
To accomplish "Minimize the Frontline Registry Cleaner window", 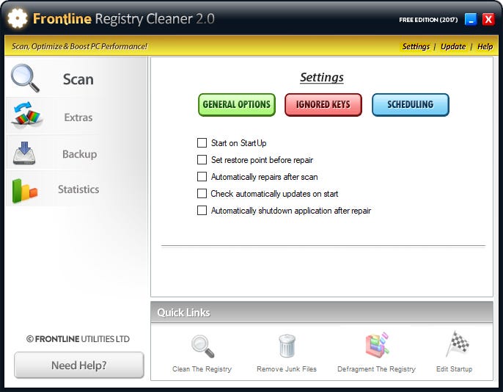I will [471, 19].
